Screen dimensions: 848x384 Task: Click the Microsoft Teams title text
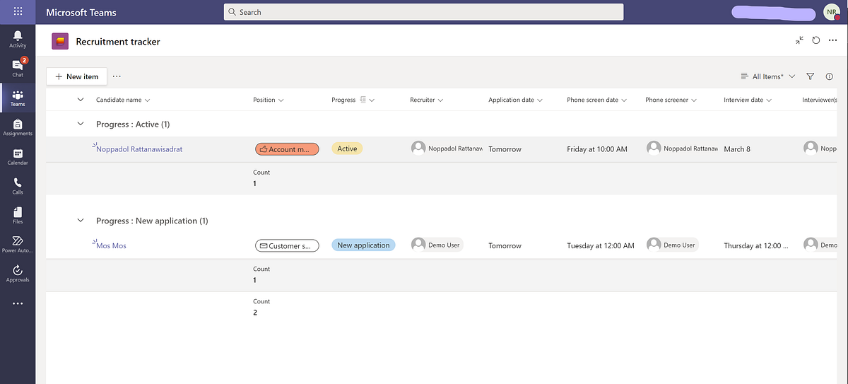pyautogui.click(x=81, y=13)
